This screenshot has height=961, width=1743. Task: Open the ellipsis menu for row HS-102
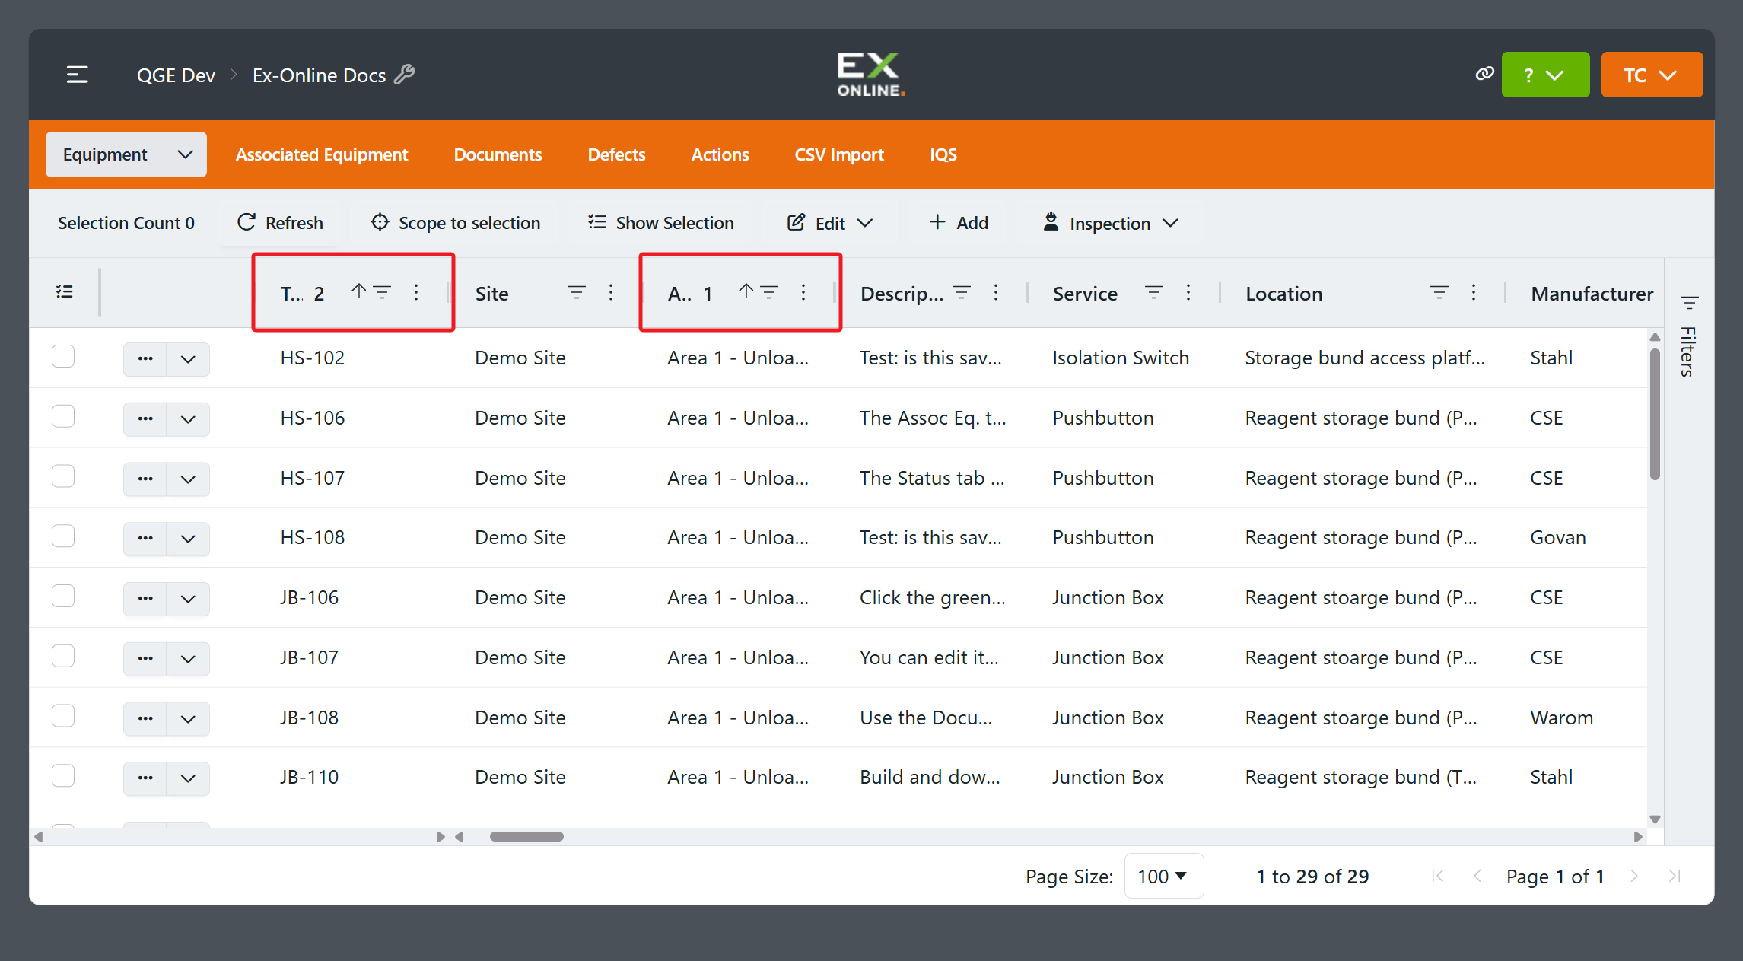click(145, 358)
